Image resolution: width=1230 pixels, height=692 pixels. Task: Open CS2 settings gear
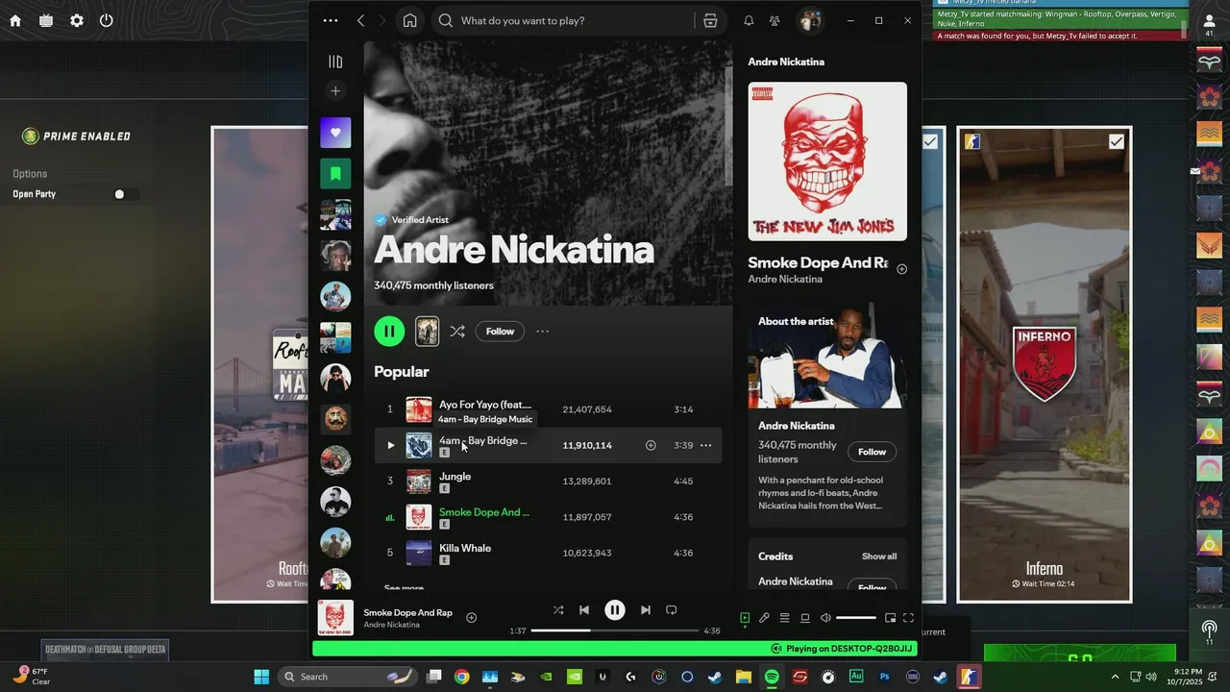pyautogui.click(x=77, y=20)
